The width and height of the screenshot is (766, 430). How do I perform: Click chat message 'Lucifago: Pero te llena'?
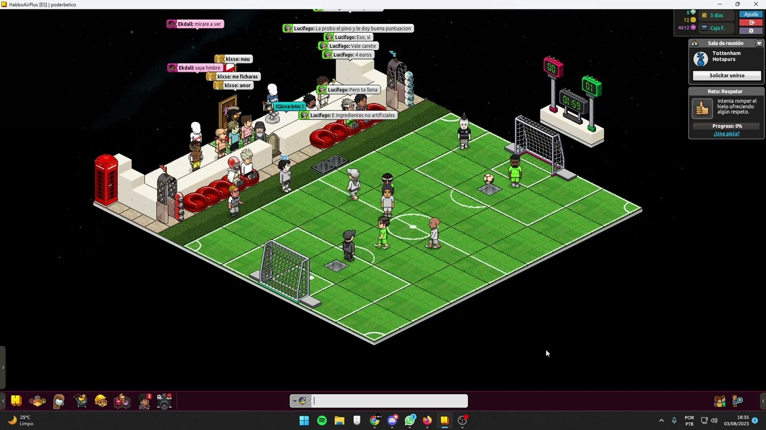tap(349, 90)
